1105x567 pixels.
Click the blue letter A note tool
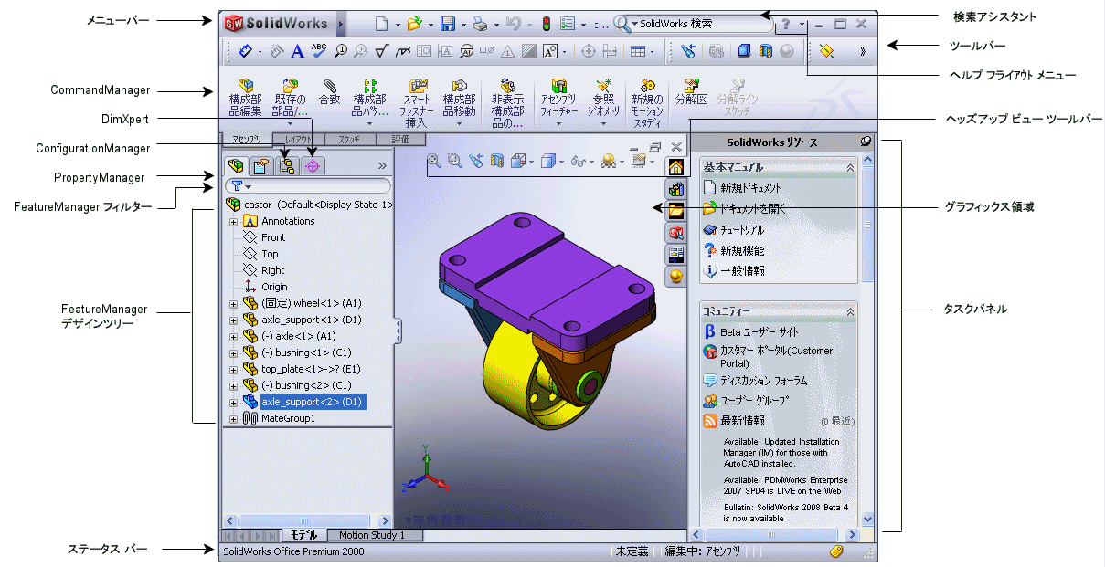(x=296, y=51)
